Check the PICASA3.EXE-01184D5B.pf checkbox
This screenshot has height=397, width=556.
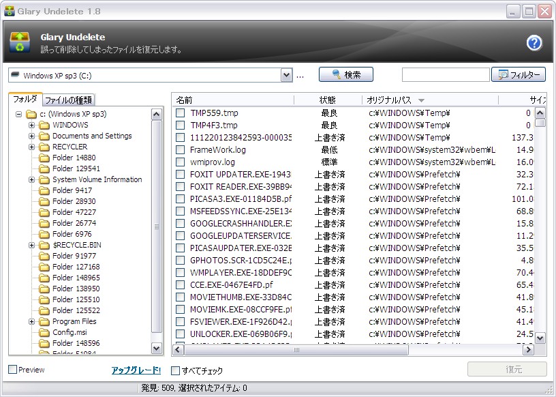tap(181, 199)
